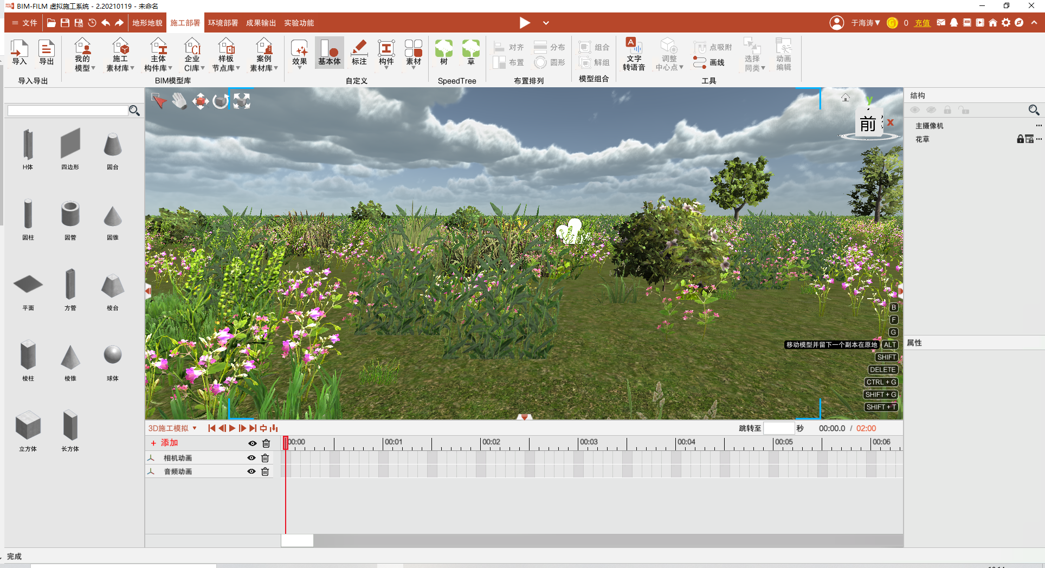Toggle visibility of 相机动画 track
This screenshot has width=1045, height=568.
point(251,458)
